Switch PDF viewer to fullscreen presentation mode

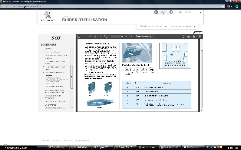(x=182, y=37)
